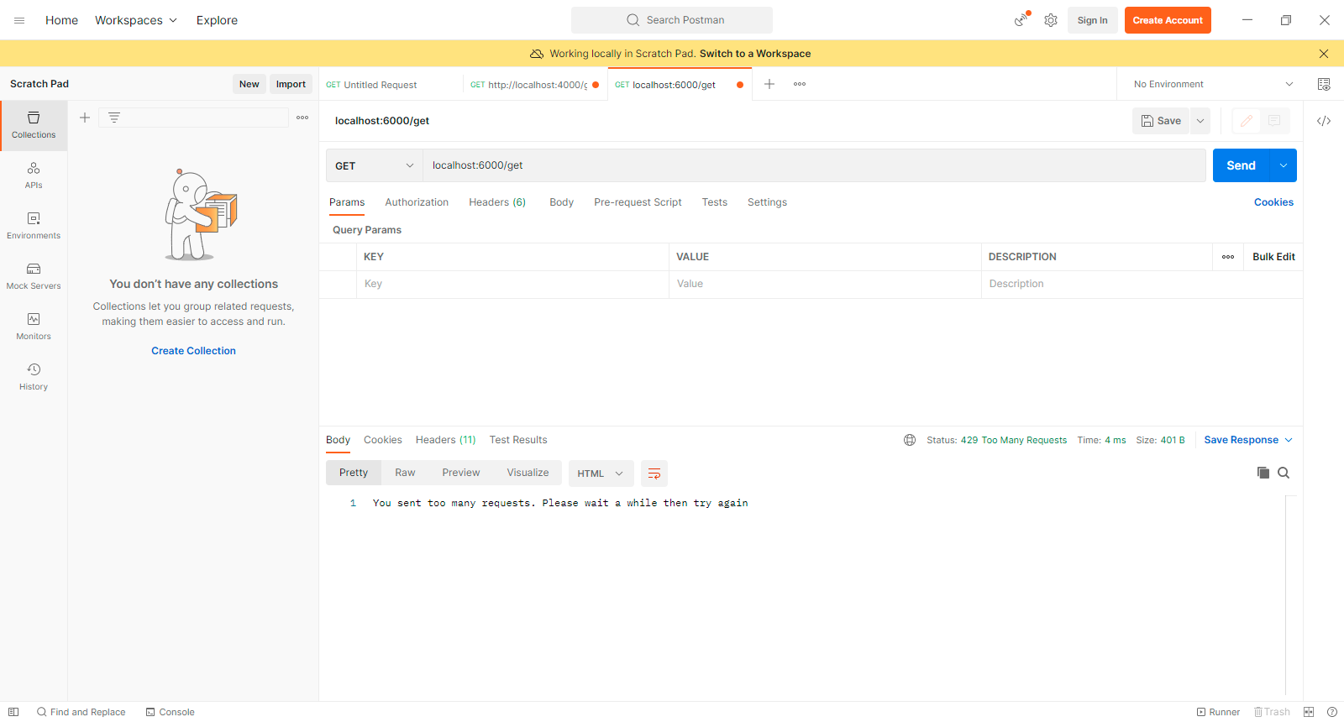Viewport: 1344px width, 722px height.
Task: Open the Pre-request Script tab
Action: 638,202
